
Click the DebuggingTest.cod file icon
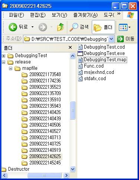point(80,47)
